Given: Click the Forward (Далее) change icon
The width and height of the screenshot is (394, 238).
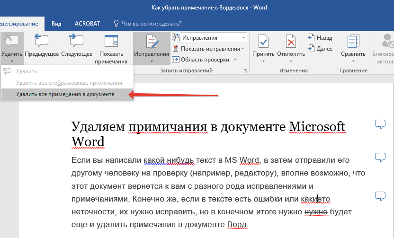Looking at the screenshot, I should pyautogui.click(x=320, y=48).
